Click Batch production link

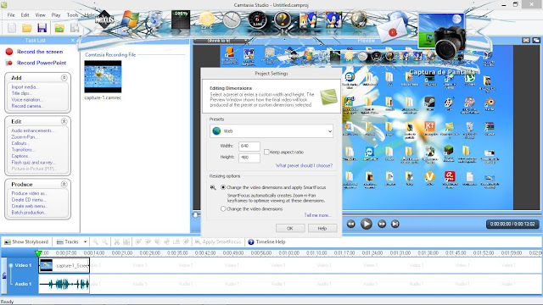point(29,213)
